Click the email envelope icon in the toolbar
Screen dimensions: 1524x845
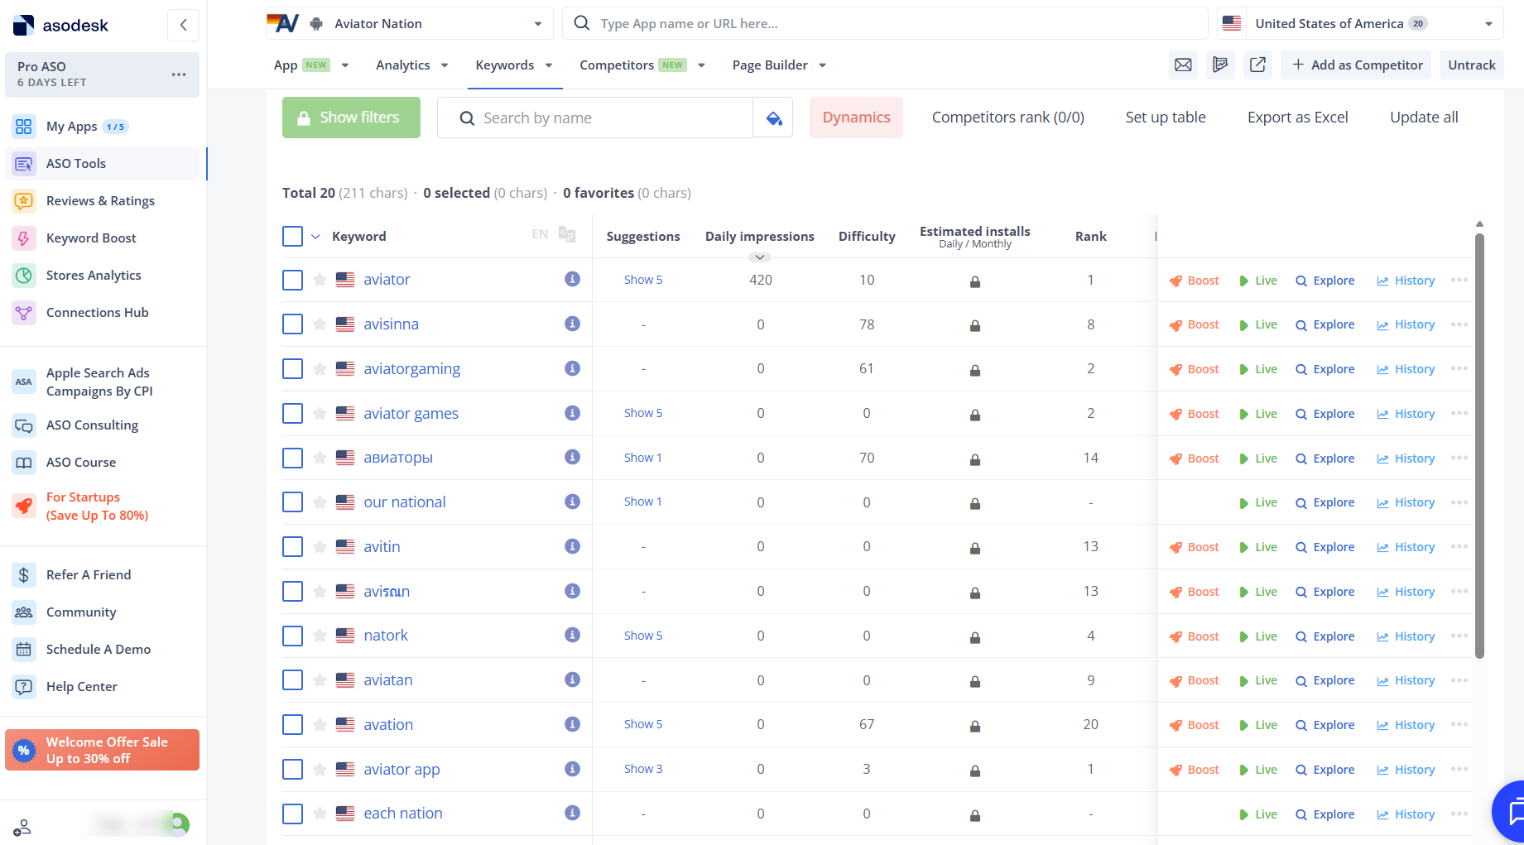pyautogui.click(x=1183, y=65)
